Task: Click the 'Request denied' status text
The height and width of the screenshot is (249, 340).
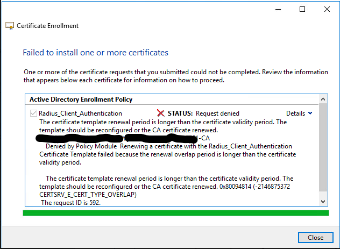Action: coord(217,113)
